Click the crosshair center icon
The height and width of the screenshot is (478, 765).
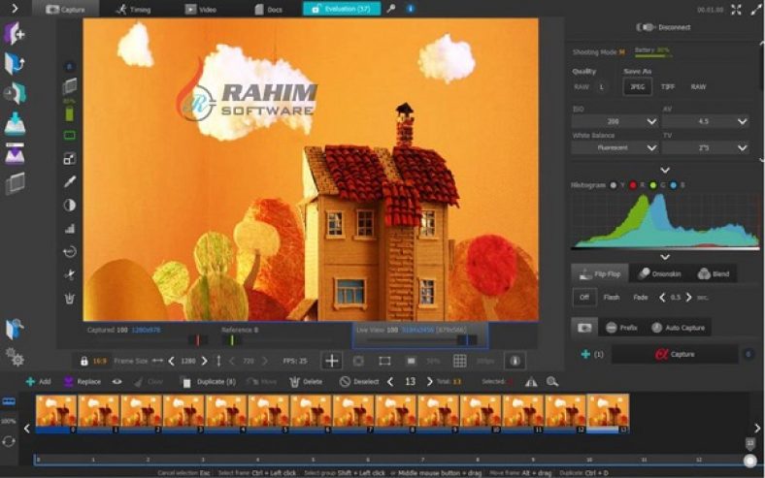pos(332,361)
